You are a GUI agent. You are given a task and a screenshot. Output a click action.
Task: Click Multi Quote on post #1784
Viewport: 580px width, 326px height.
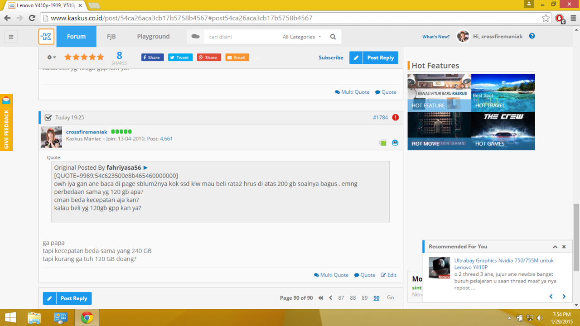331,275
